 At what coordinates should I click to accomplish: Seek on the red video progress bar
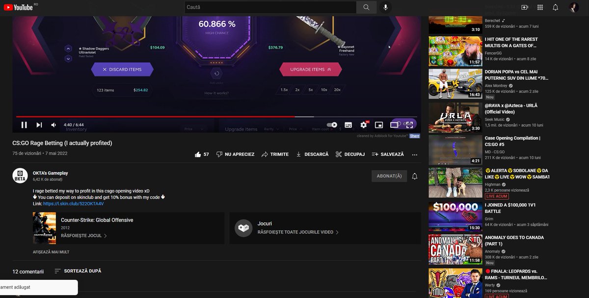pyautogui.click(x=216, y=117)
